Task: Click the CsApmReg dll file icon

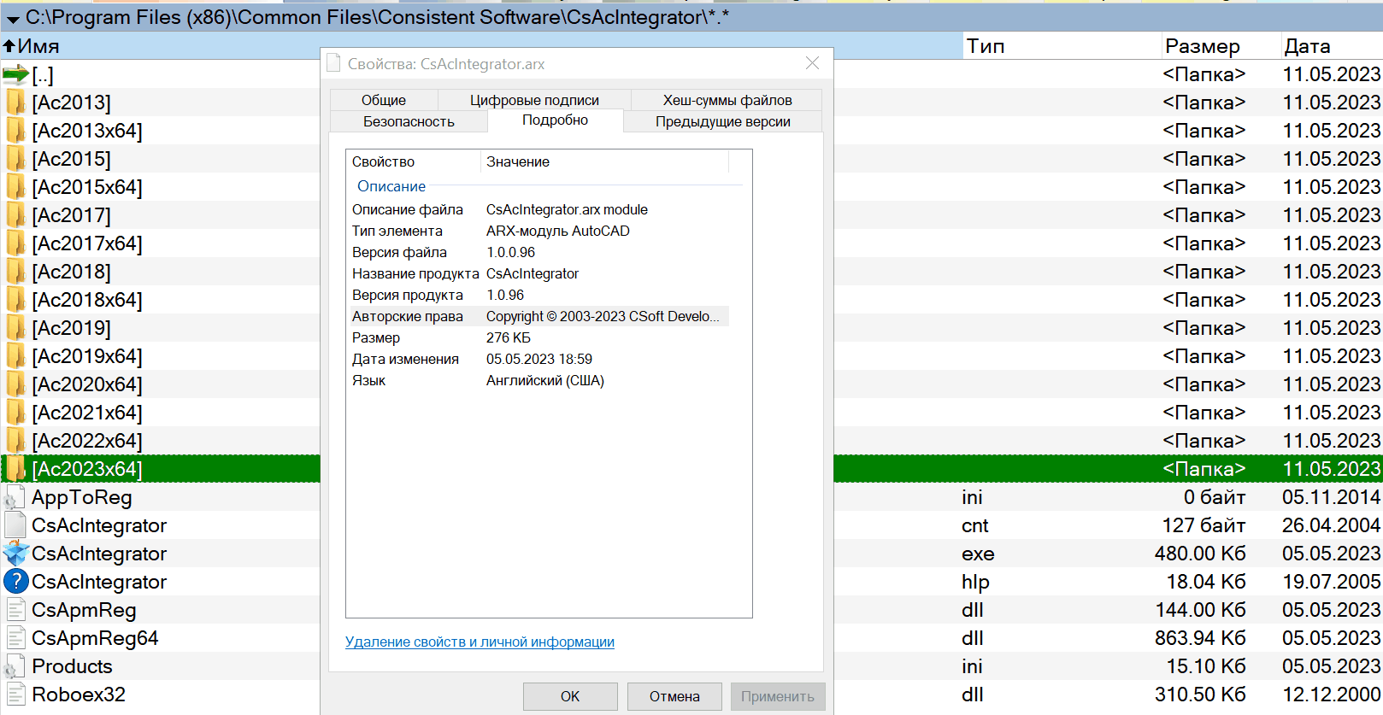Action: click(x=15, y=610)
